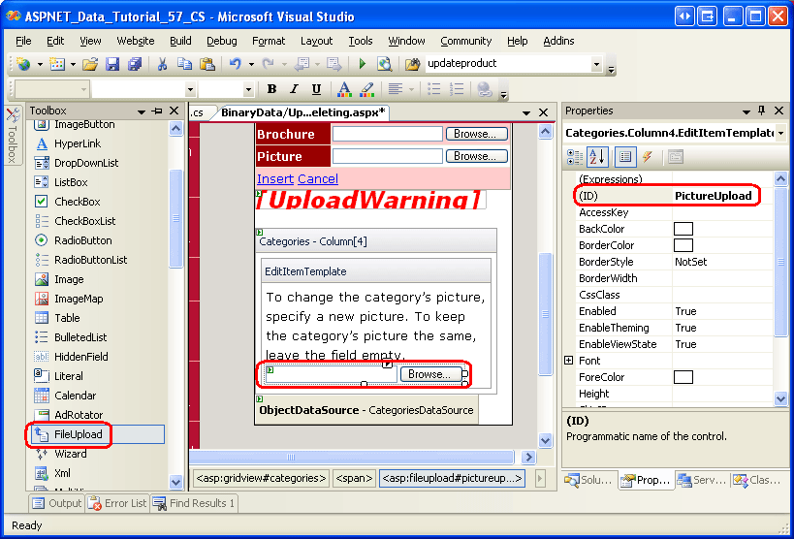The height and width of the screenshot is (539, 794).
Task: Click the Cut scissors icon
Action: tap(162, 64)
